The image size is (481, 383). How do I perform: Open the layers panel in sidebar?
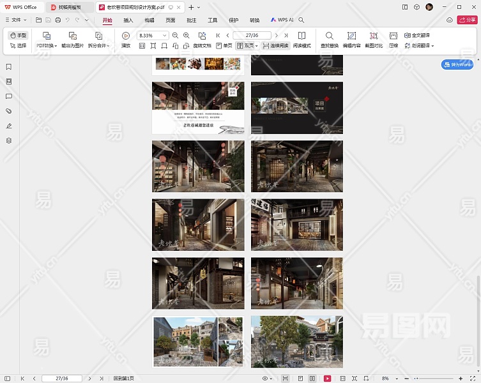pos(9,140)
